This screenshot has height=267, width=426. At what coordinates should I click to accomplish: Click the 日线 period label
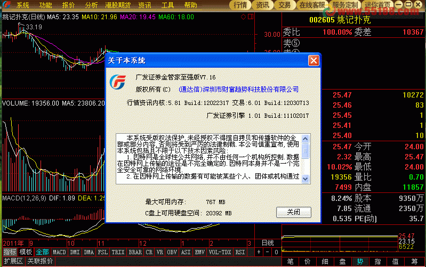(x=268, y=243)
